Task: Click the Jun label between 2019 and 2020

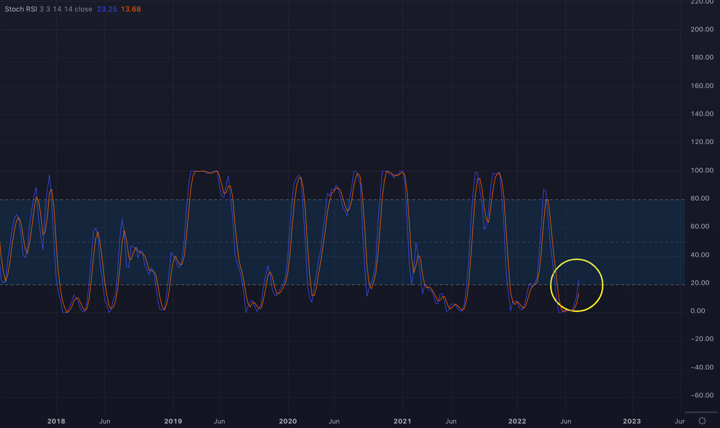Action: 219,421
